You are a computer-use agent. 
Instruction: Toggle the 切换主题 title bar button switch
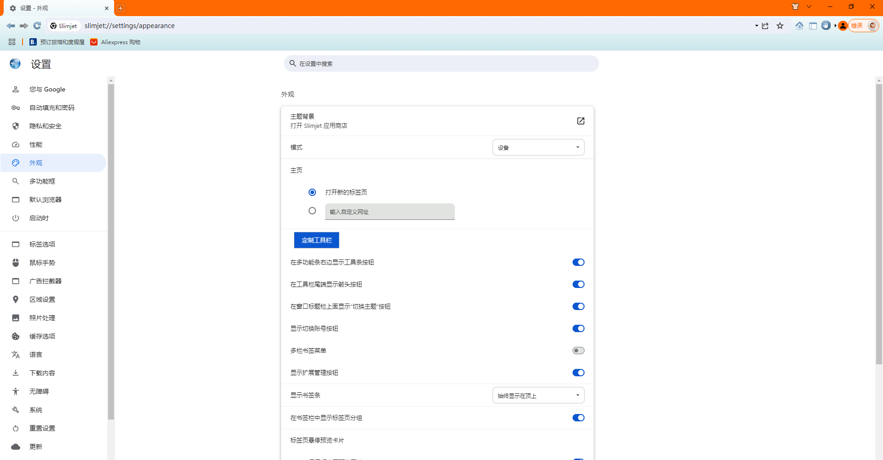578,306
